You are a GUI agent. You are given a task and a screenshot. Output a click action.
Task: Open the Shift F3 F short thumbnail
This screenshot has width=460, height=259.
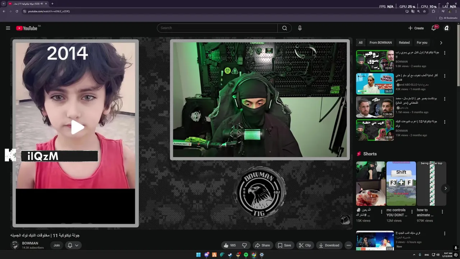click(x=401, y=183)
